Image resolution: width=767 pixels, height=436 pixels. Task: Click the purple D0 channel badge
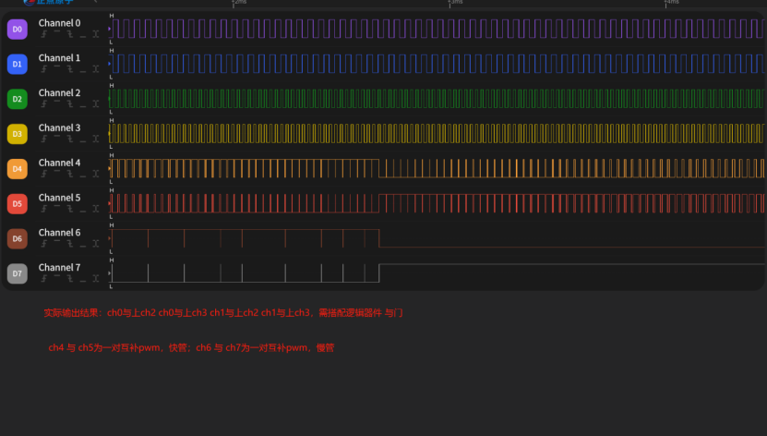[x=17, y=29]
